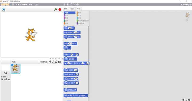Click 0 field in 将x坐标设定为 block
The image size is (192, 101).
[x=77, y=74]
